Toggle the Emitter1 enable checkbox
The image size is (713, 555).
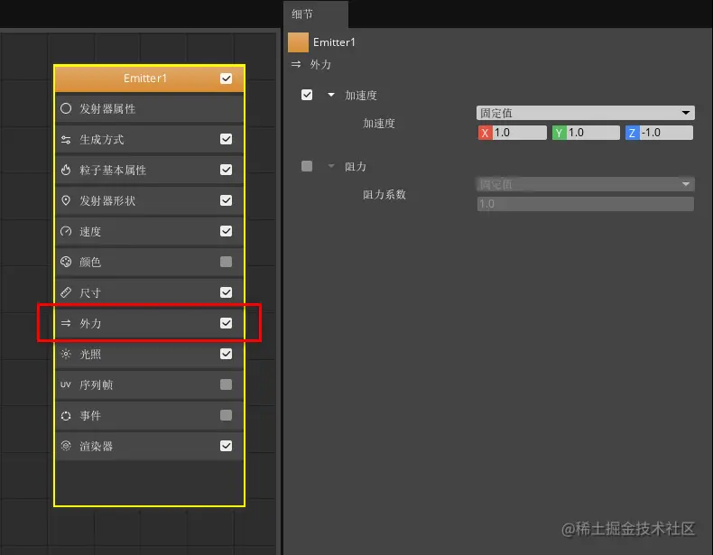coord(226,79)
